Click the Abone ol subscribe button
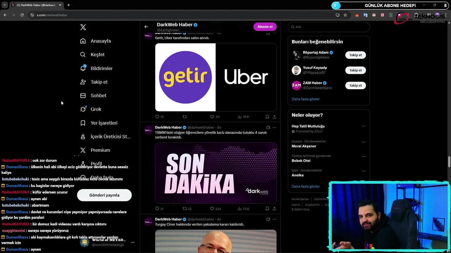 265,27
